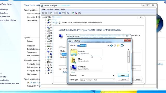The image size is (166, 93).
Task: Click the File name input field
Action: 96,75
